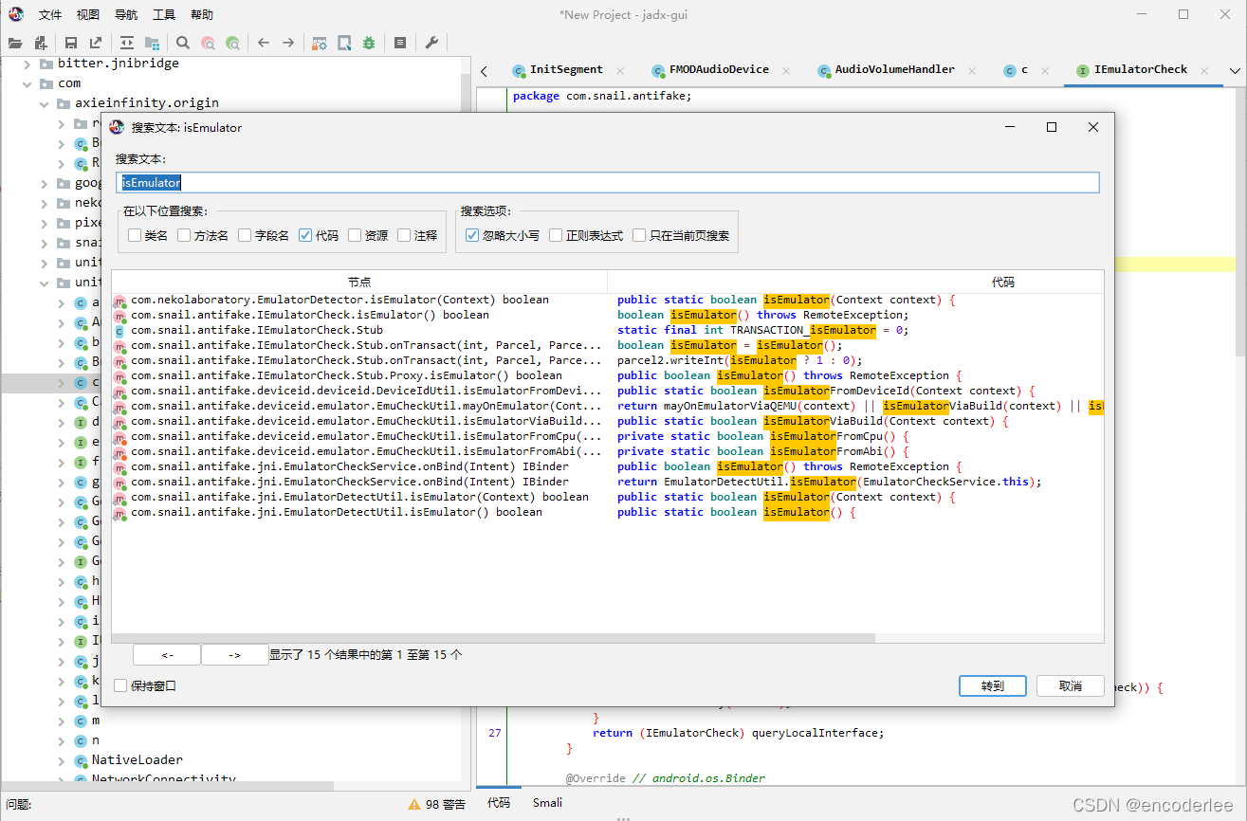Screen dimensions: 1247x821
Task: Click the NativeLoader class icon in tree
Action: 81,760
